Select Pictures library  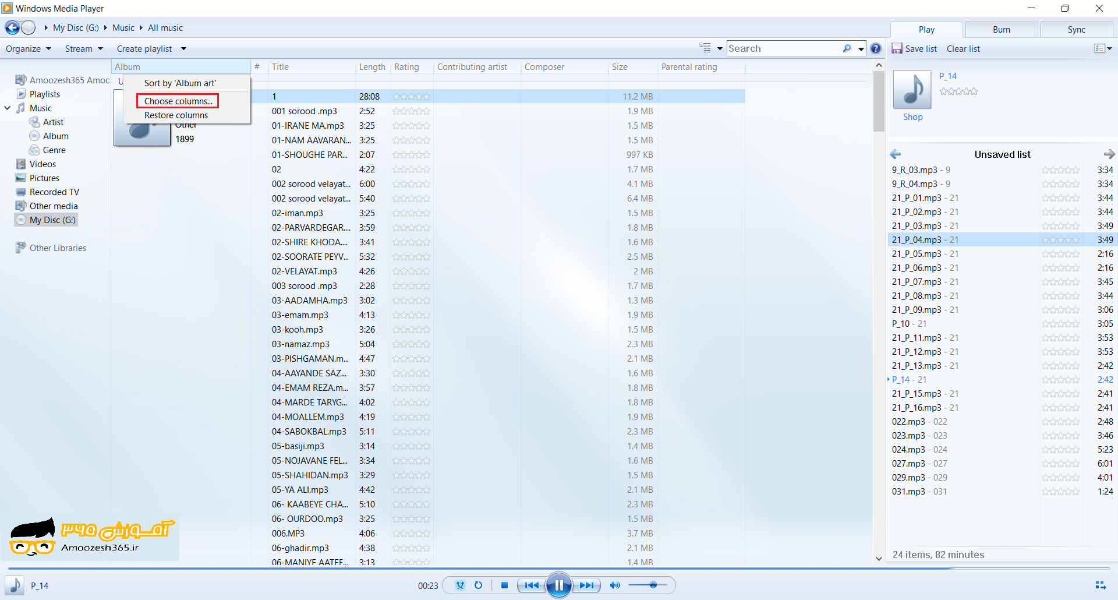coord(44,178)
